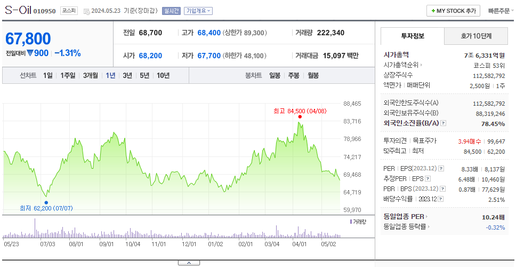
Task: Switch to the 투자정보 tab
Action: click(x=413, y=36)
